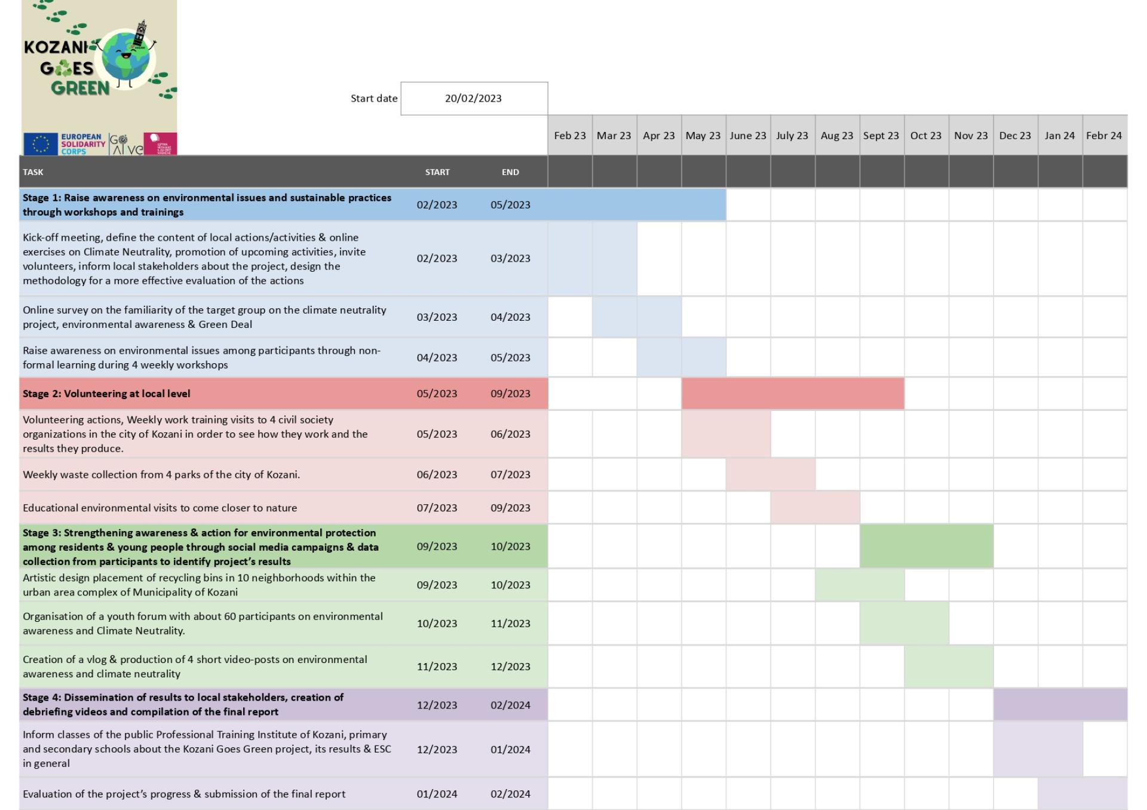This screenshot has height=810, width=1147.
Task: Click the pink organization logo
Action: pos(160,144)
